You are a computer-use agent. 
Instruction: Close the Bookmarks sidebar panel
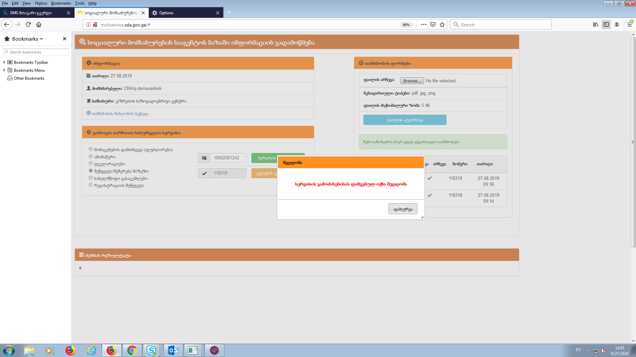tap(65, 39)
